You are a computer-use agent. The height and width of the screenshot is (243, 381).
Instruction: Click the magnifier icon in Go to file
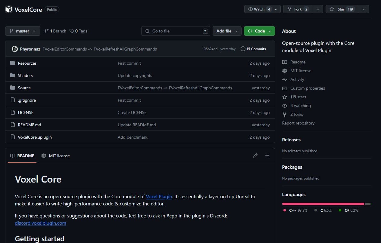tap(147, 31)
